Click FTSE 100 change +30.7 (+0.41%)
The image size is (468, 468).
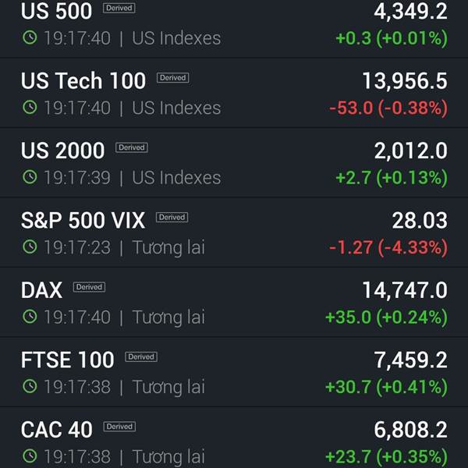pos(387,387)
